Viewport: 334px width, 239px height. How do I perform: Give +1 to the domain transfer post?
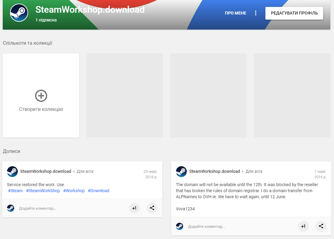[x=303, y=226]
